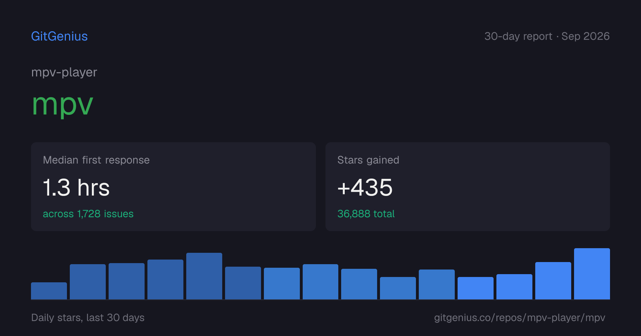Click the tallest bar at chart's end

[592, 274]
